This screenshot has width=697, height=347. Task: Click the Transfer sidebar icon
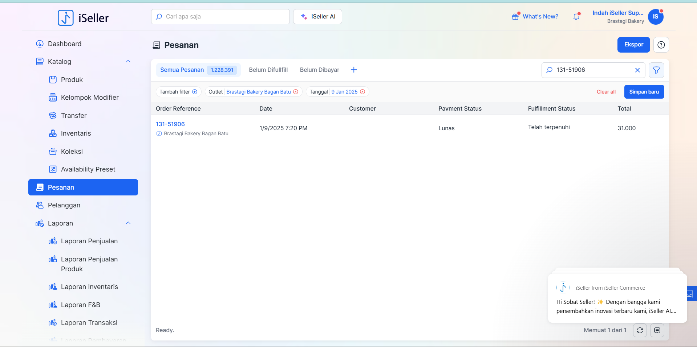click(53, 116)
